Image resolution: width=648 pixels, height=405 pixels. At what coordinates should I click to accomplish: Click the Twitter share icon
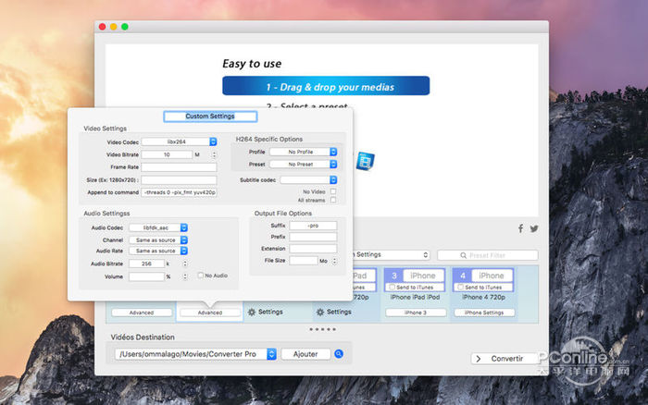534,228
